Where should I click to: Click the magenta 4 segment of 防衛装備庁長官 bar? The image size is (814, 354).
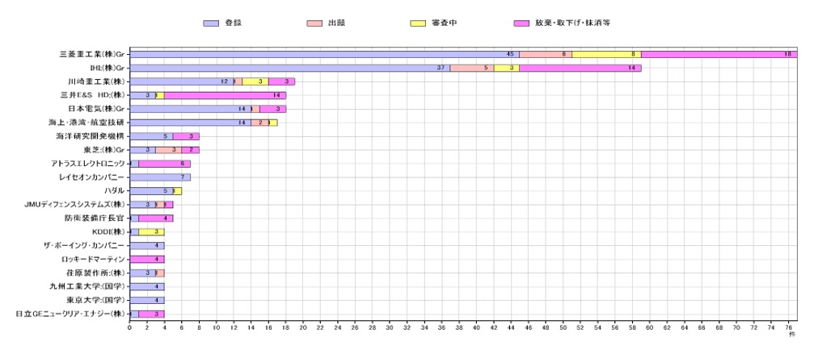click(156, 219)
